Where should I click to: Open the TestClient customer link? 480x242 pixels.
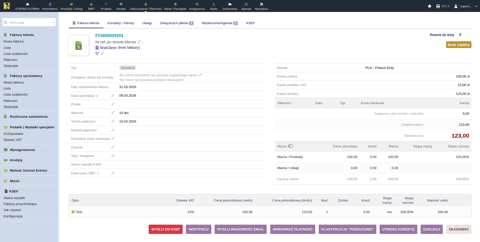click(x=108, y=48)
